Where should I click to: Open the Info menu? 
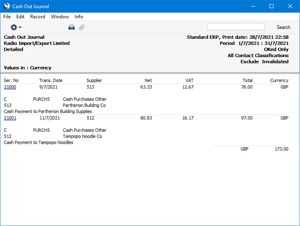[x=79, y=17]
